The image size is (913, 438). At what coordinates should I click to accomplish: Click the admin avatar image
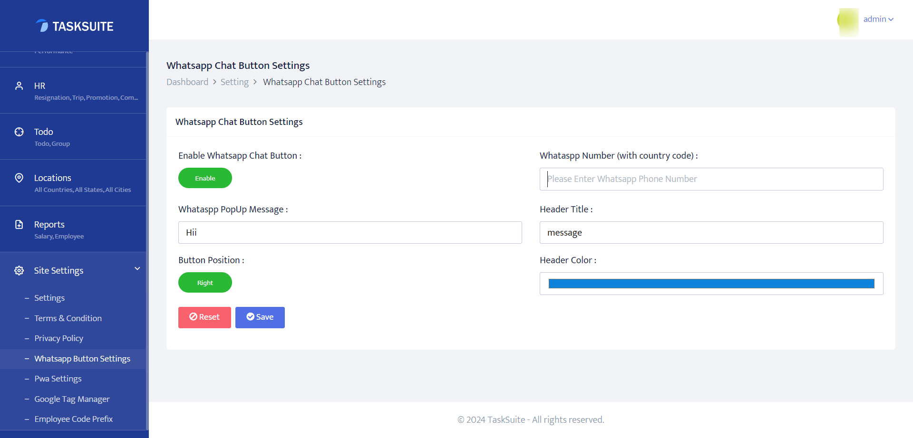[x=848, y=20]
